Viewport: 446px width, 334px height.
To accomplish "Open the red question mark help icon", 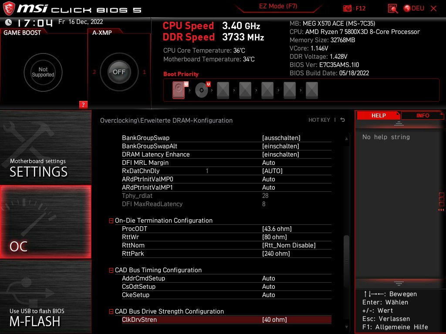I will click(x=83, y=104).
